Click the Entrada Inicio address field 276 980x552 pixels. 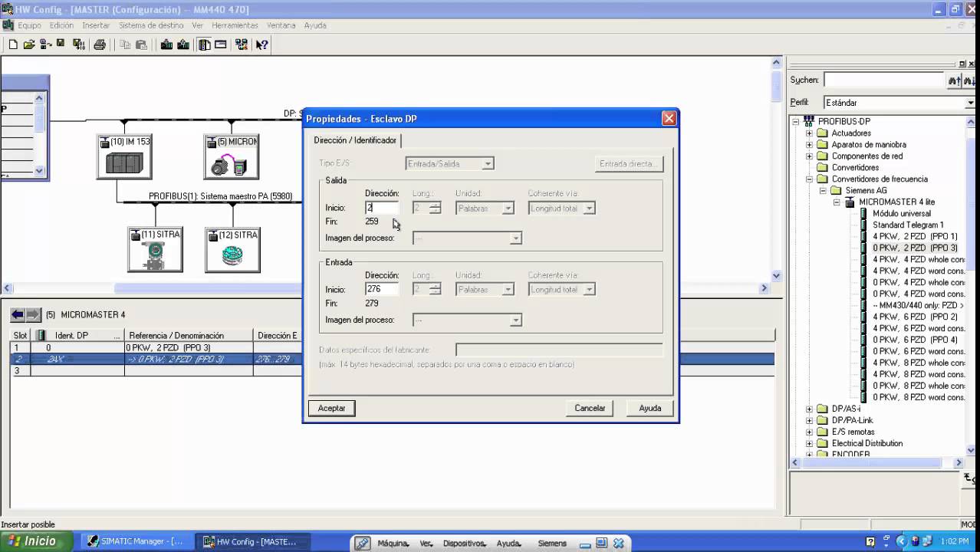click(382, 290)
